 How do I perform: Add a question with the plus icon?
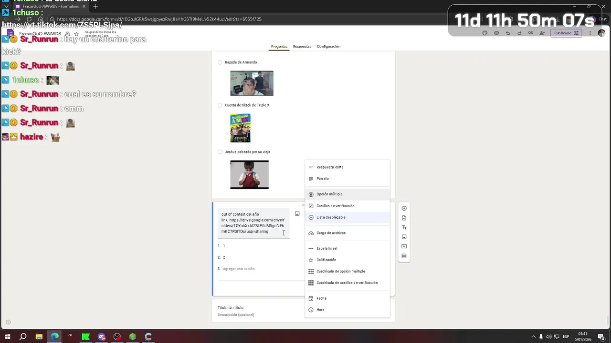point(404,208)
